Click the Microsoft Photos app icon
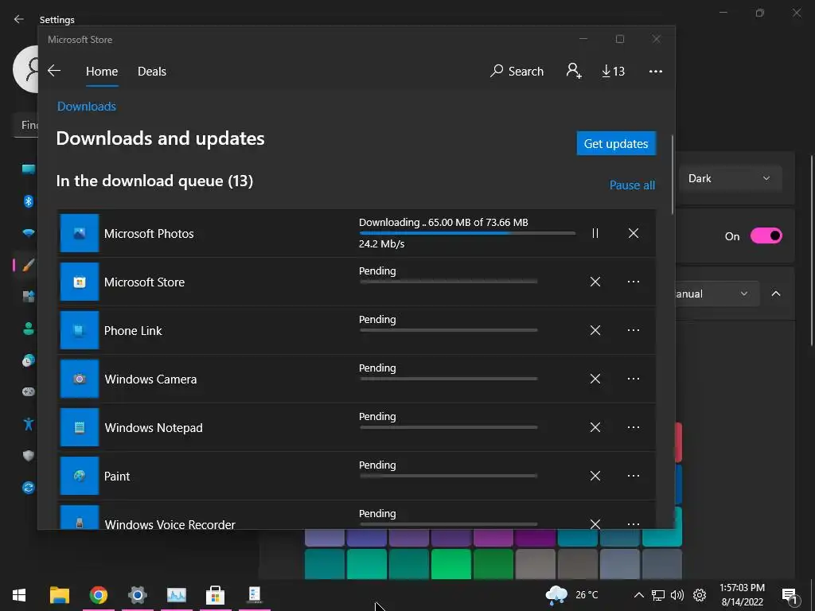This screenshot has height=611, width=815. (x=80, y=233)
